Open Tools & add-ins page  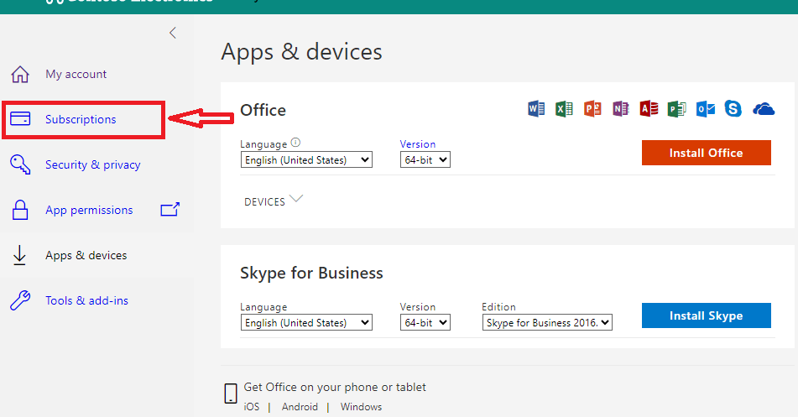86,300
